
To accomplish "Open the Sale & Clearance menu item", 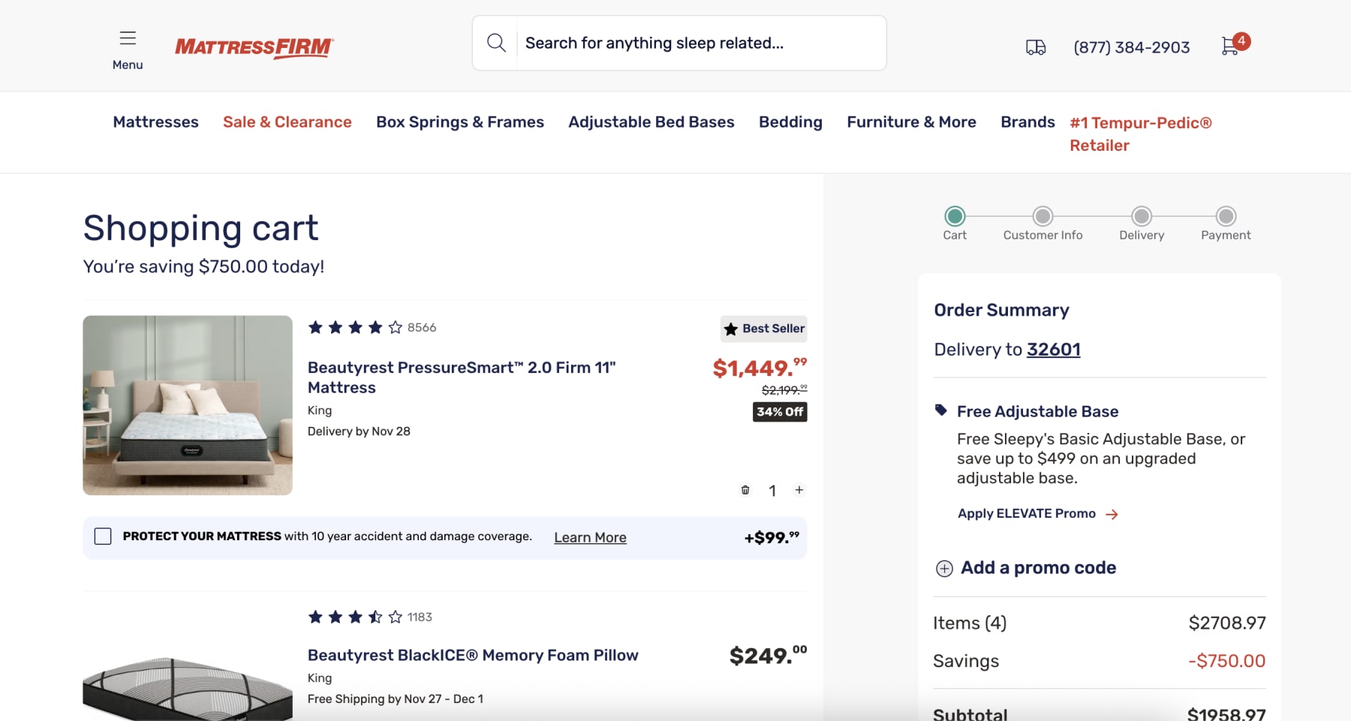I will pyautogui.click(x=287, y=122).
